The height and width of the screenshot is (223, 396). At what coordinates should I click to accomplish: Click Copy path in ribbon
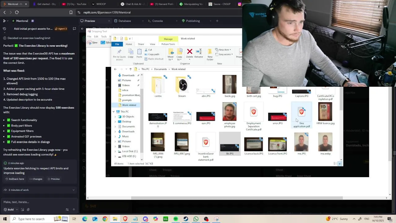pos(151,54)
